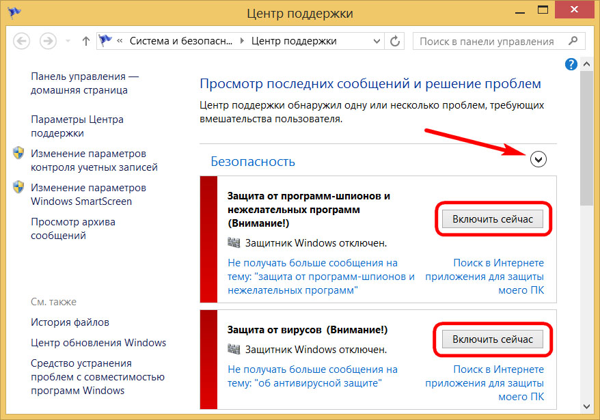Select «Центр поддержки» breadcrumb in address bar
600x420 pixels.
(294, 41)
